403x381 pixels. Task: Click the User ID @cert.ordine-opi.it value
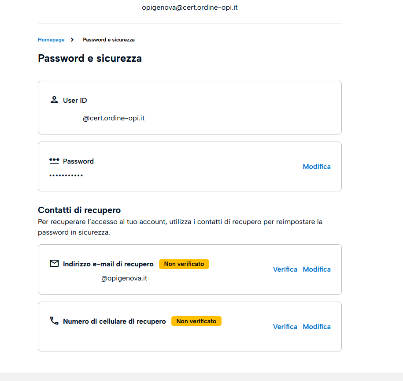pos(114,118)
